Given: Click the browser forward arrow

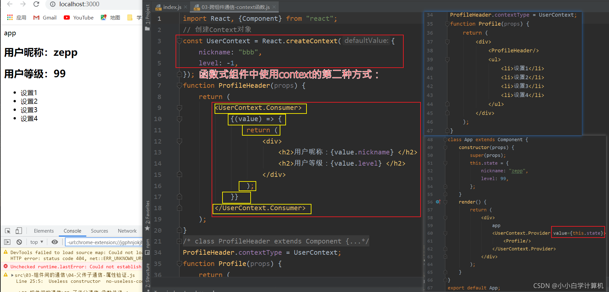Looking at the screenshot, I should (x=23, y=4).
